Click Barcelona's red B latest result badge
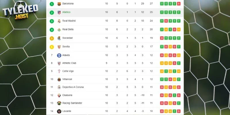 (x=179, y=4)
